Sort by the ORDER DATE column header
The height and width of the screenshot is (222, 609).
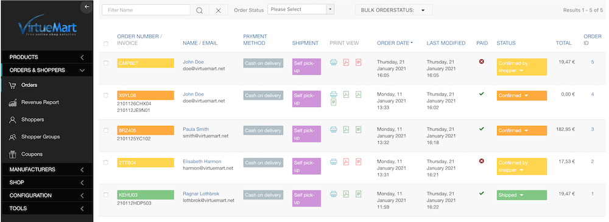coord(395,43)
